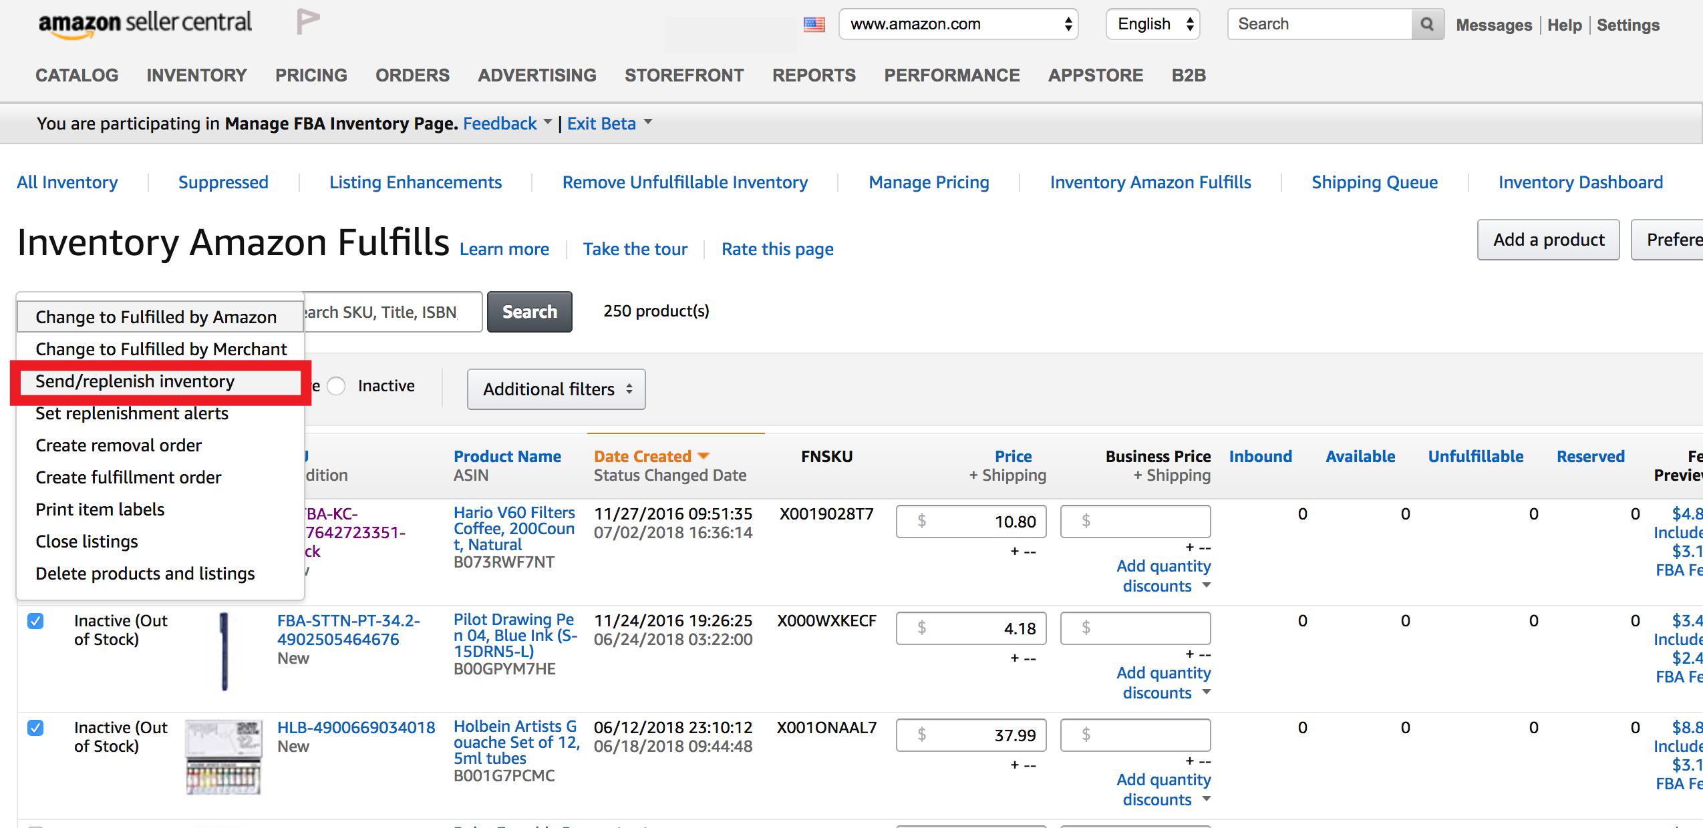The width and height of the screenshot is (1703, 828).
Task: Uncheck the Holbein Artists Gouache row checkbox
Action: click(x=35, y=728)
